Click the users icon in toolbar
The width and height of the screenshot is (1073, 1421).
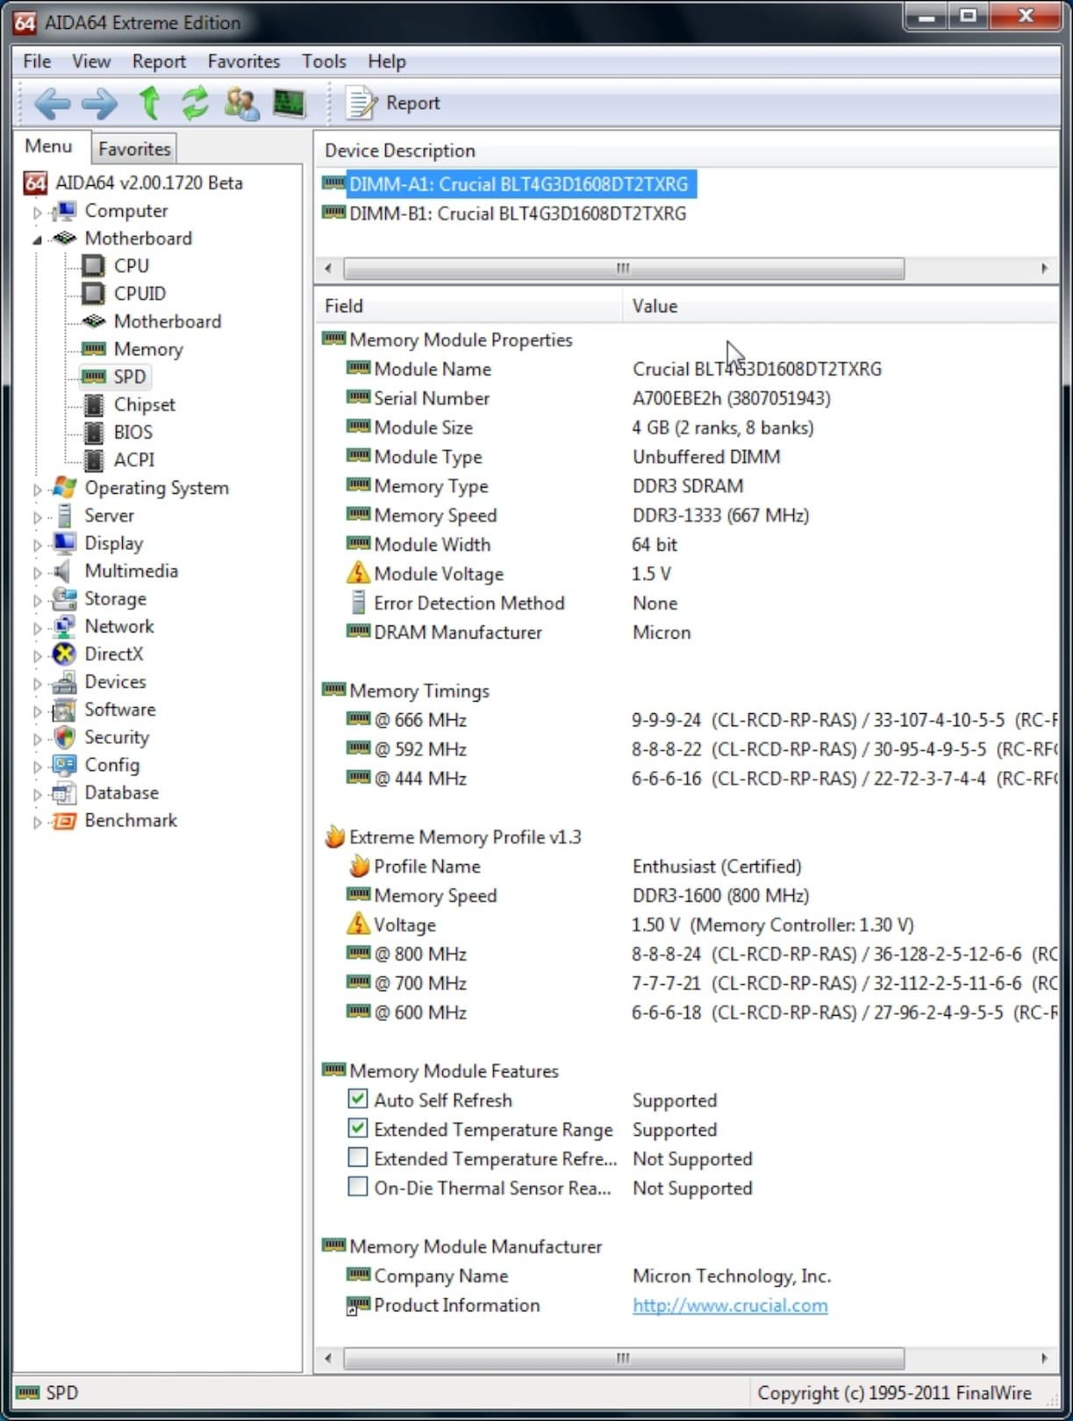(242, 104)
